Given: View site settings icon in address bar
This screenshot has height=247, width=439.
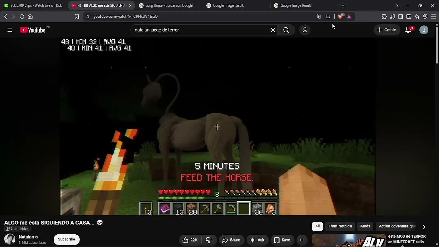Looking at the screenshot, I should [87, 16].
